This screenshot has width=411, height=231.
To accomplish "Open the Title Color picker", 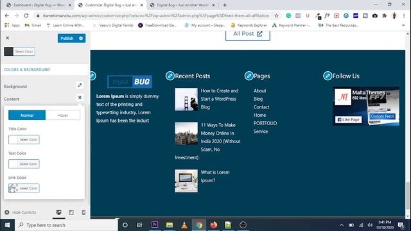I will (x=24, y=140).
